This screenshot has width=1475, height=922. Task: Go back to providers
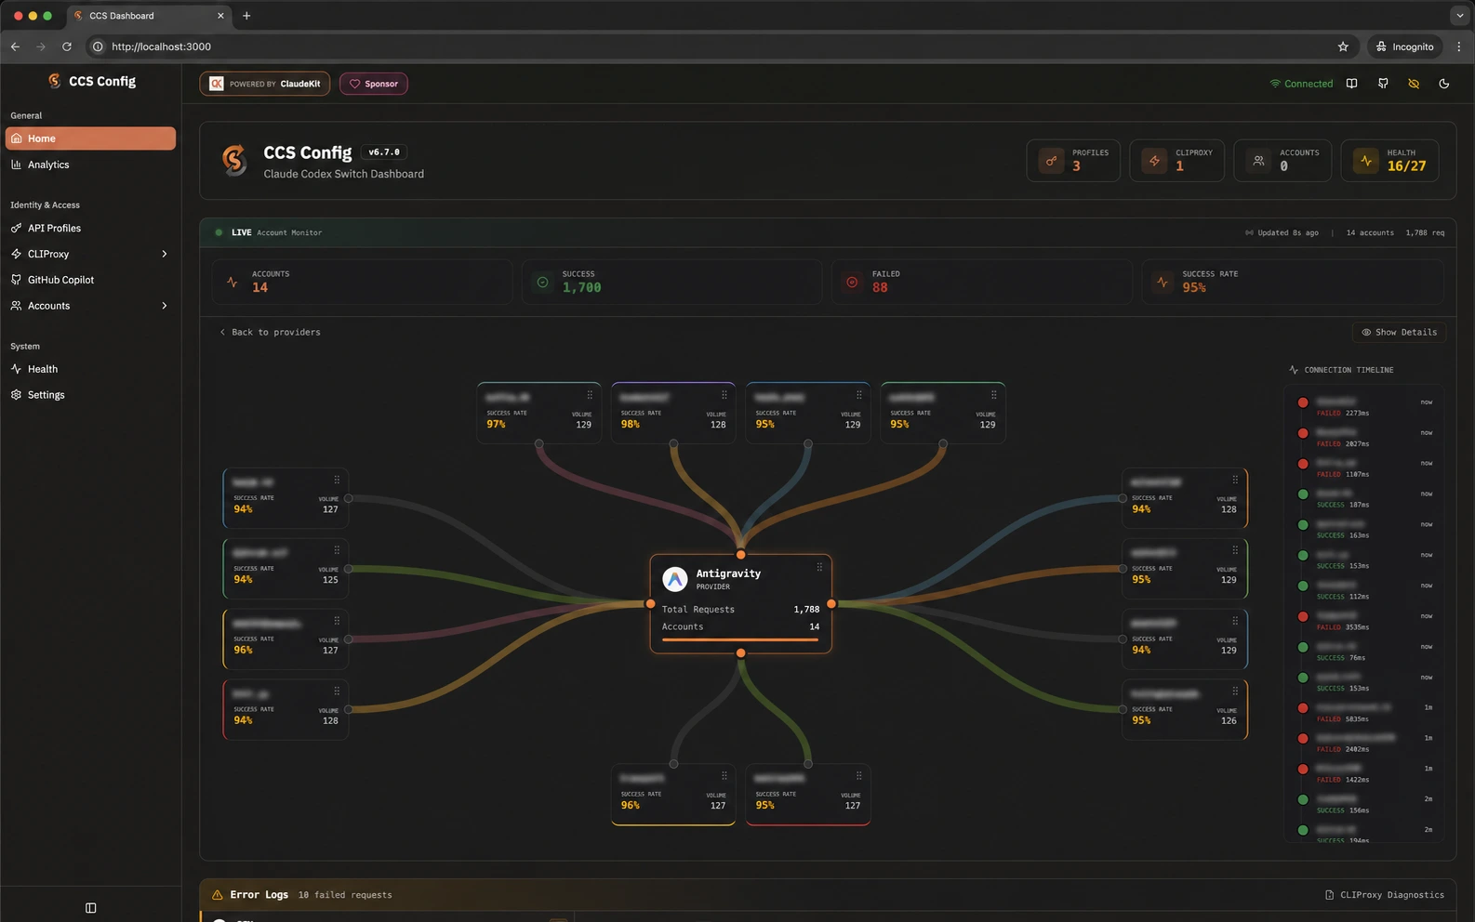[270, 332]
